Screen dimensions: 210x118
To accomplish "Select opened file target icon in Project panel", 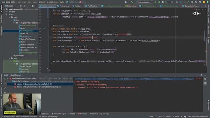I will (20, 6).
